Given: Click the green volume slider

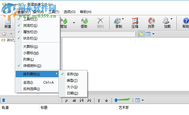Looking at the screenshot, I should [122, 100].
